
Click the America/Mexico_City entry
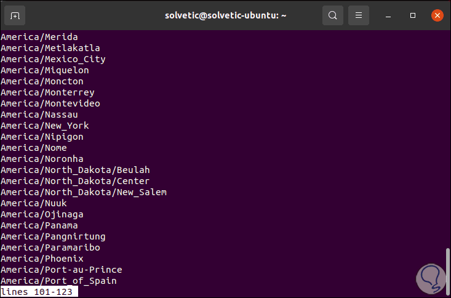click(53, 59)
